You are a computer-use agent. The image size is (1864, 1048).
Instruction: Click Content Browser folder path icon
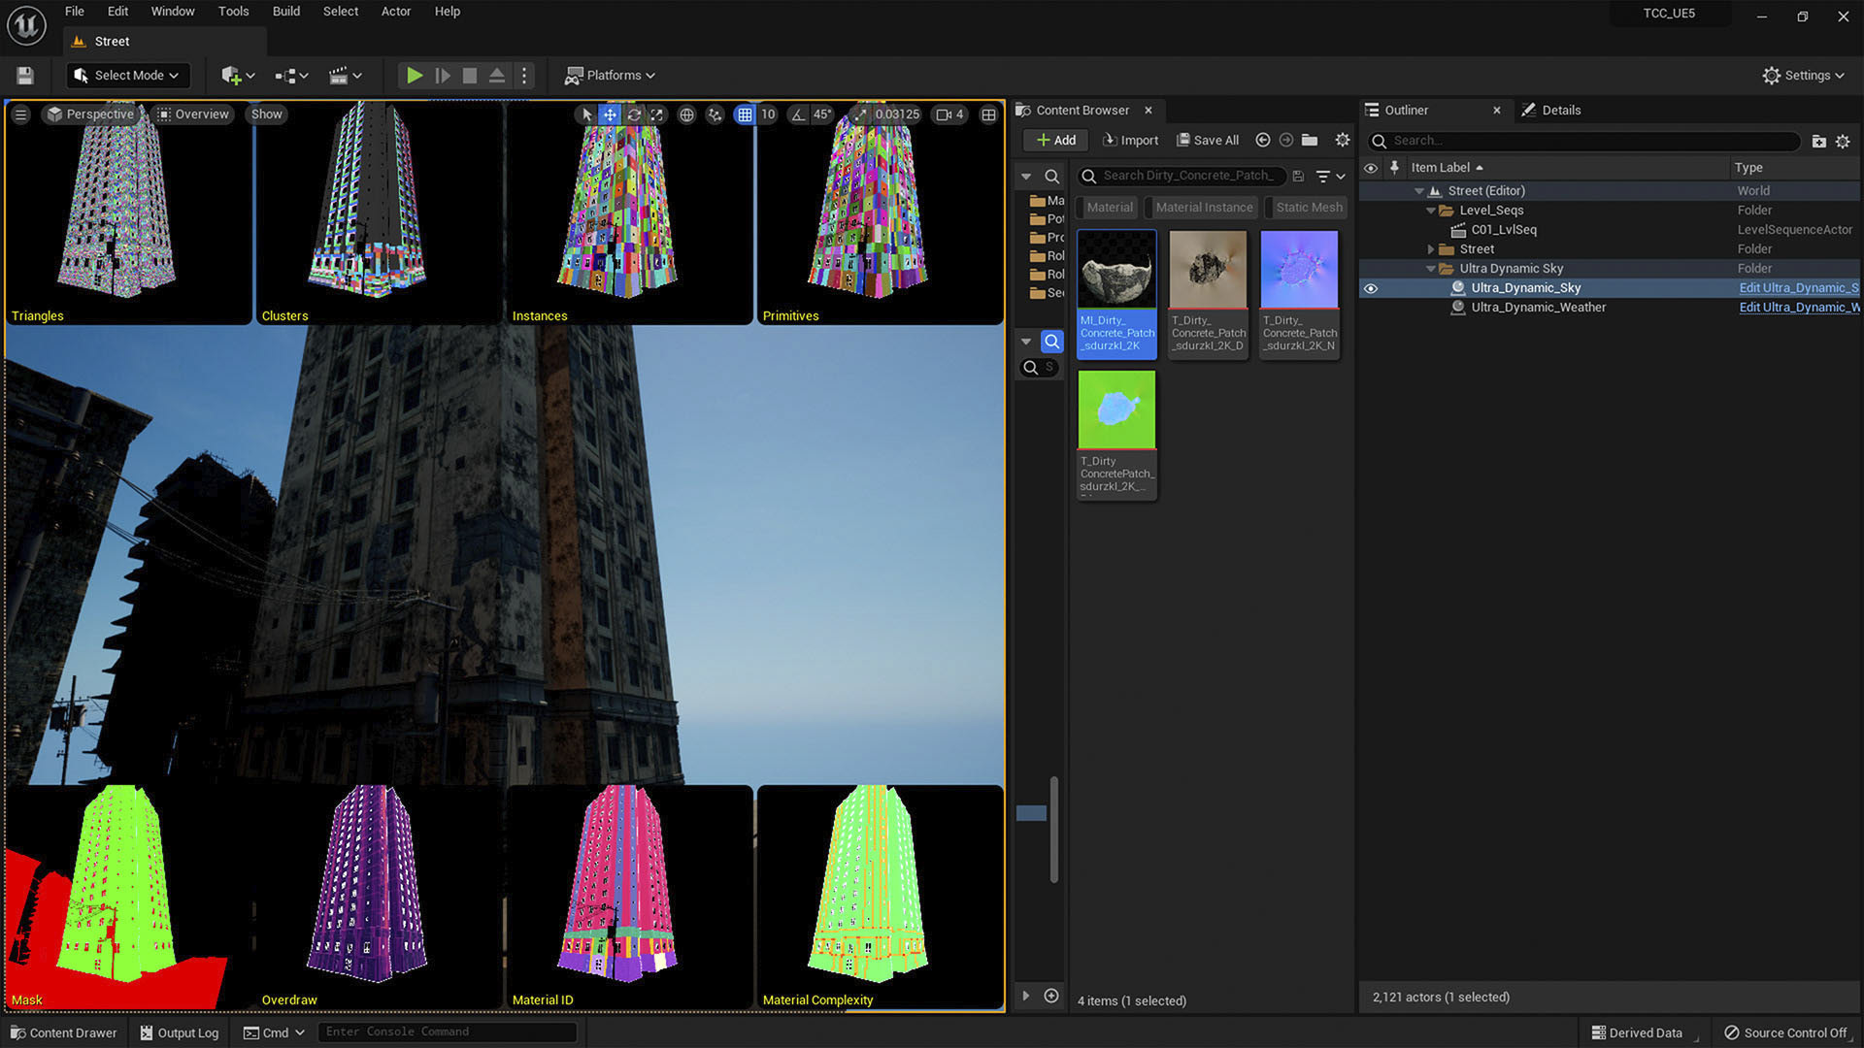point(1310,140)
